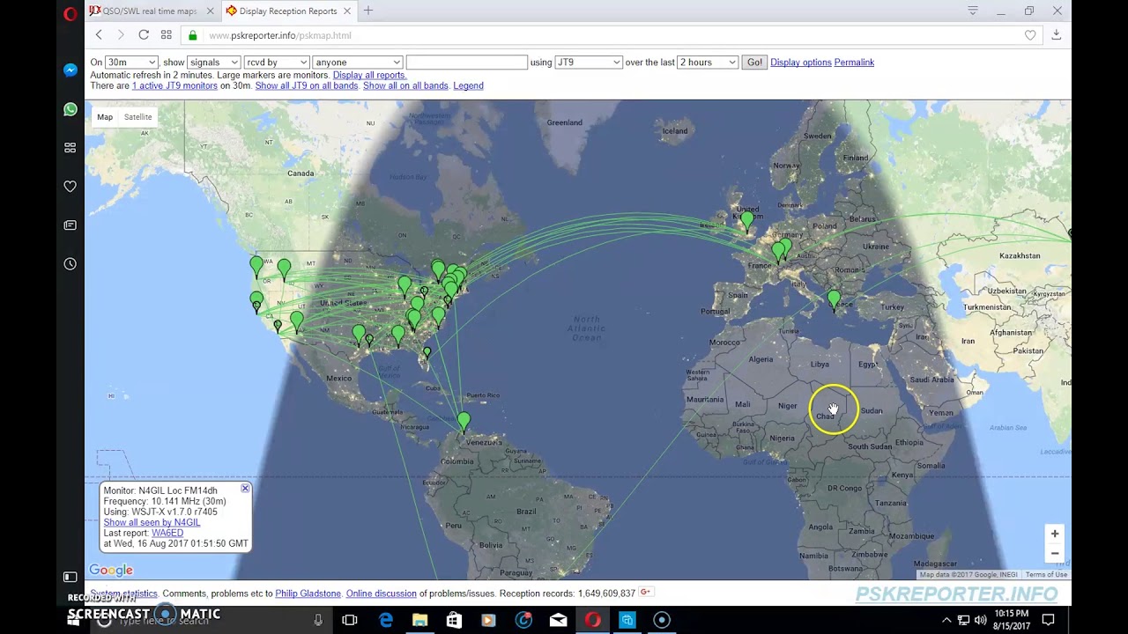The width and height of the screenshot is (1128, 634).
Task: Open the rcvd by direction dropdown
Action: tap(277, 63)
